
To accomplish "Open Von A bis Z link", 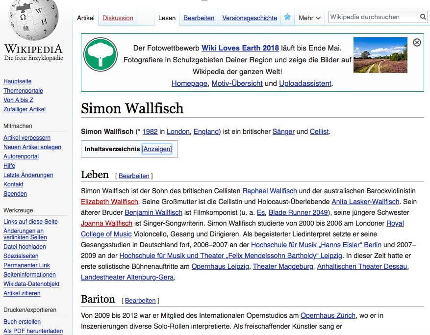I will coord(18,100).
